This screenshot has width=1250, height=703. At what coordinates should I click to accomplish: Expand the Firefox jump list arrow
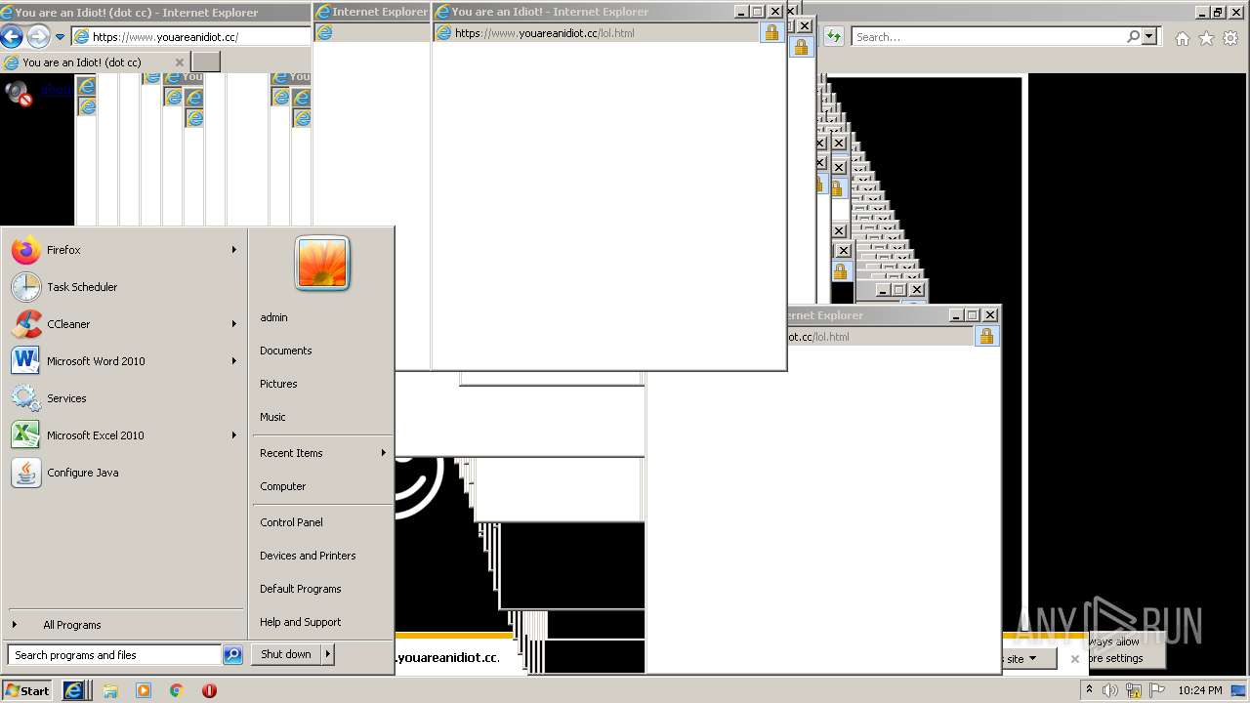click(x=234, y=250)
